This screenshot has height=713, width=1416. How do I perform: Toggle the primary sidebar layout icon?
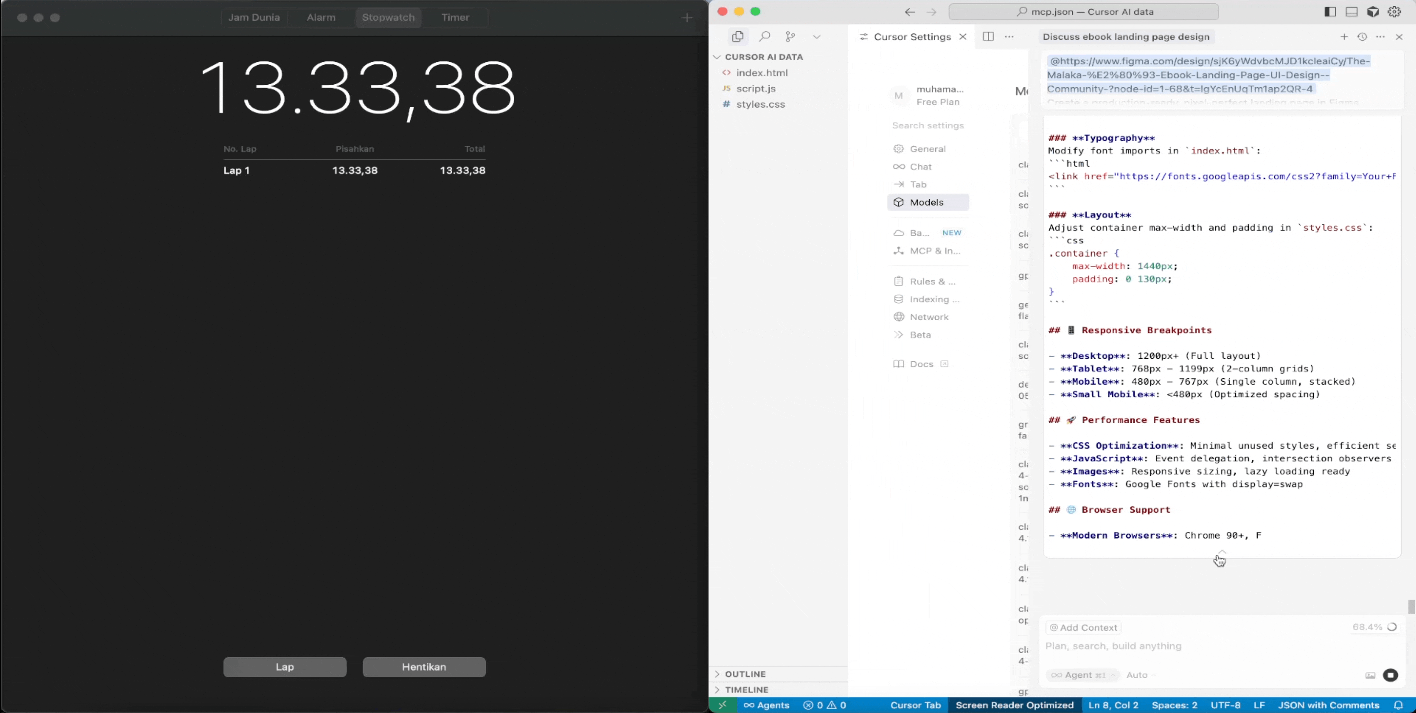(x=1330, y=12)
